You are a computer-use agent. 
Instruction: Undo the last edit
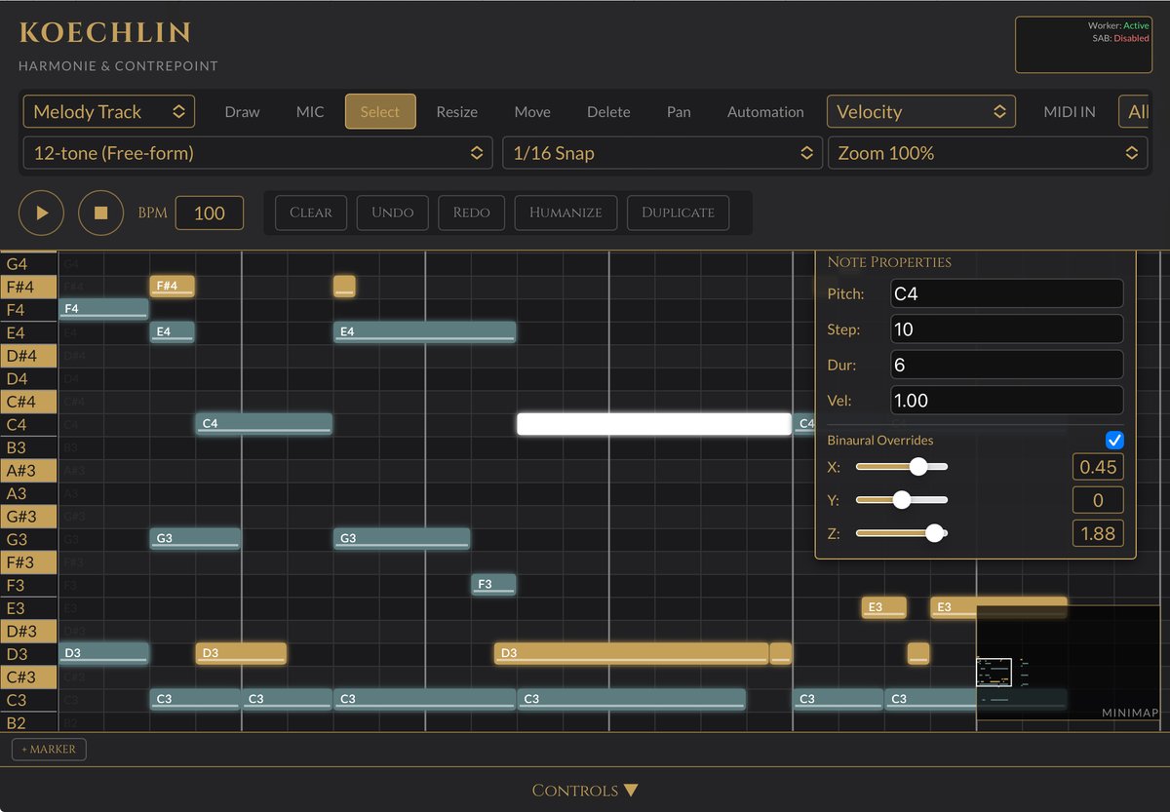click(x=392, y=213)
